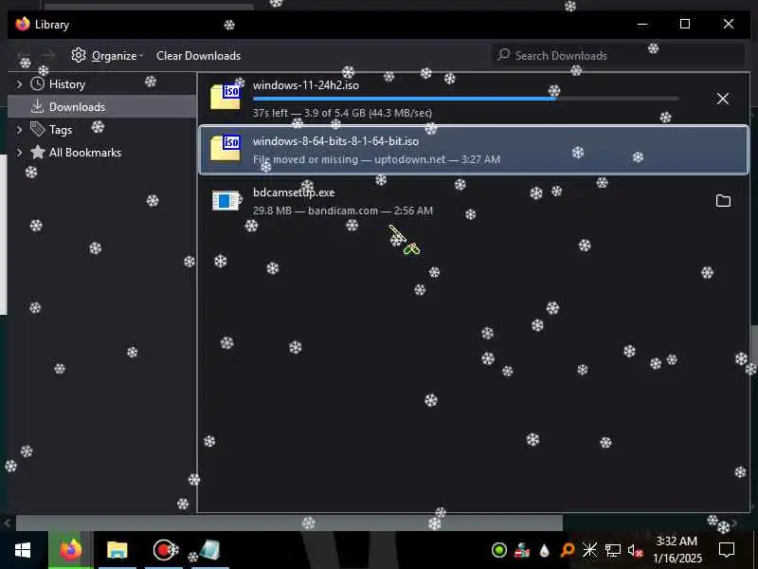This screenshot has height=569, width=758.
Task: Open the notepad-style app on the taskbar
Action: (209, 550)
